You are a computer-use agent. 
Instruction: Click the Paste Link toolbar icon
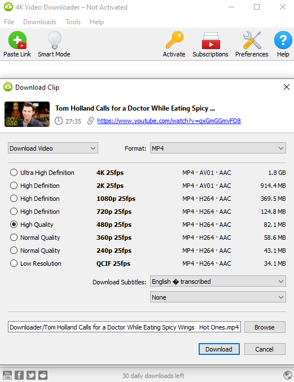coord(17,40)
